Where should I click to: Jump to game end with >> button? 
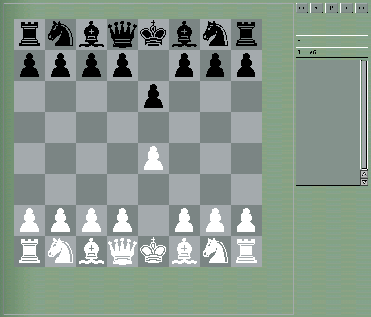pos(361,8)
